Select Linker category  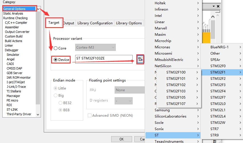pos(9,45)
